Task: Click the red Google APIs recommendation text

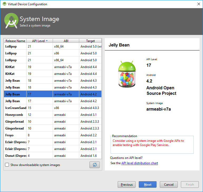Action: (x=148, y=143)
